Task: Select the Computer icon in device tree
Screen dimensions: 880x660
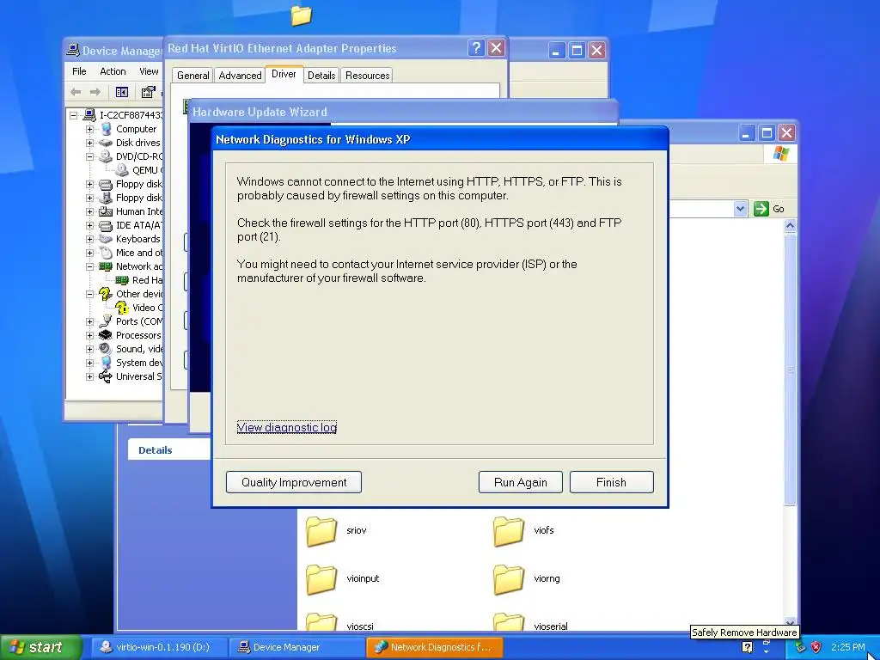Action: 106,129
